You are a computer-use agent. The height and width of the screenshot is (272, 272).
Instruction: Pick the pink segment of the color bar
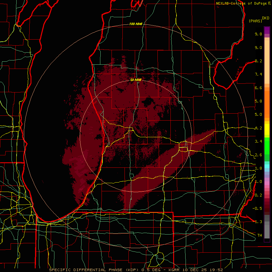click(267, 183)
